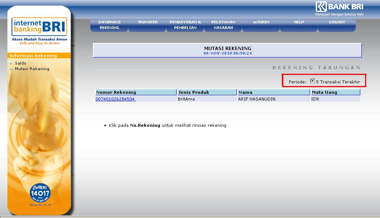Click the Jenis Produk column header
This screenshot has width=380, height=218.
coord(207,92)
